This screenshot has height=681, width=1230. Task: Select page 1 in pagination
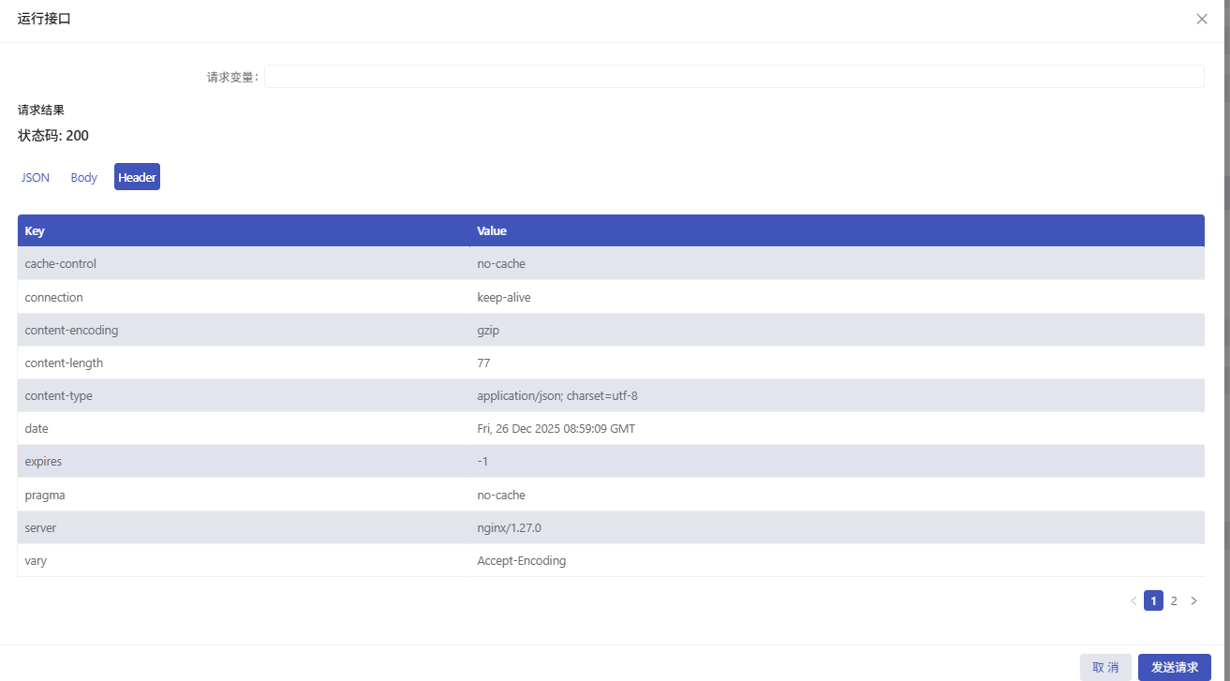(1153, 600)
